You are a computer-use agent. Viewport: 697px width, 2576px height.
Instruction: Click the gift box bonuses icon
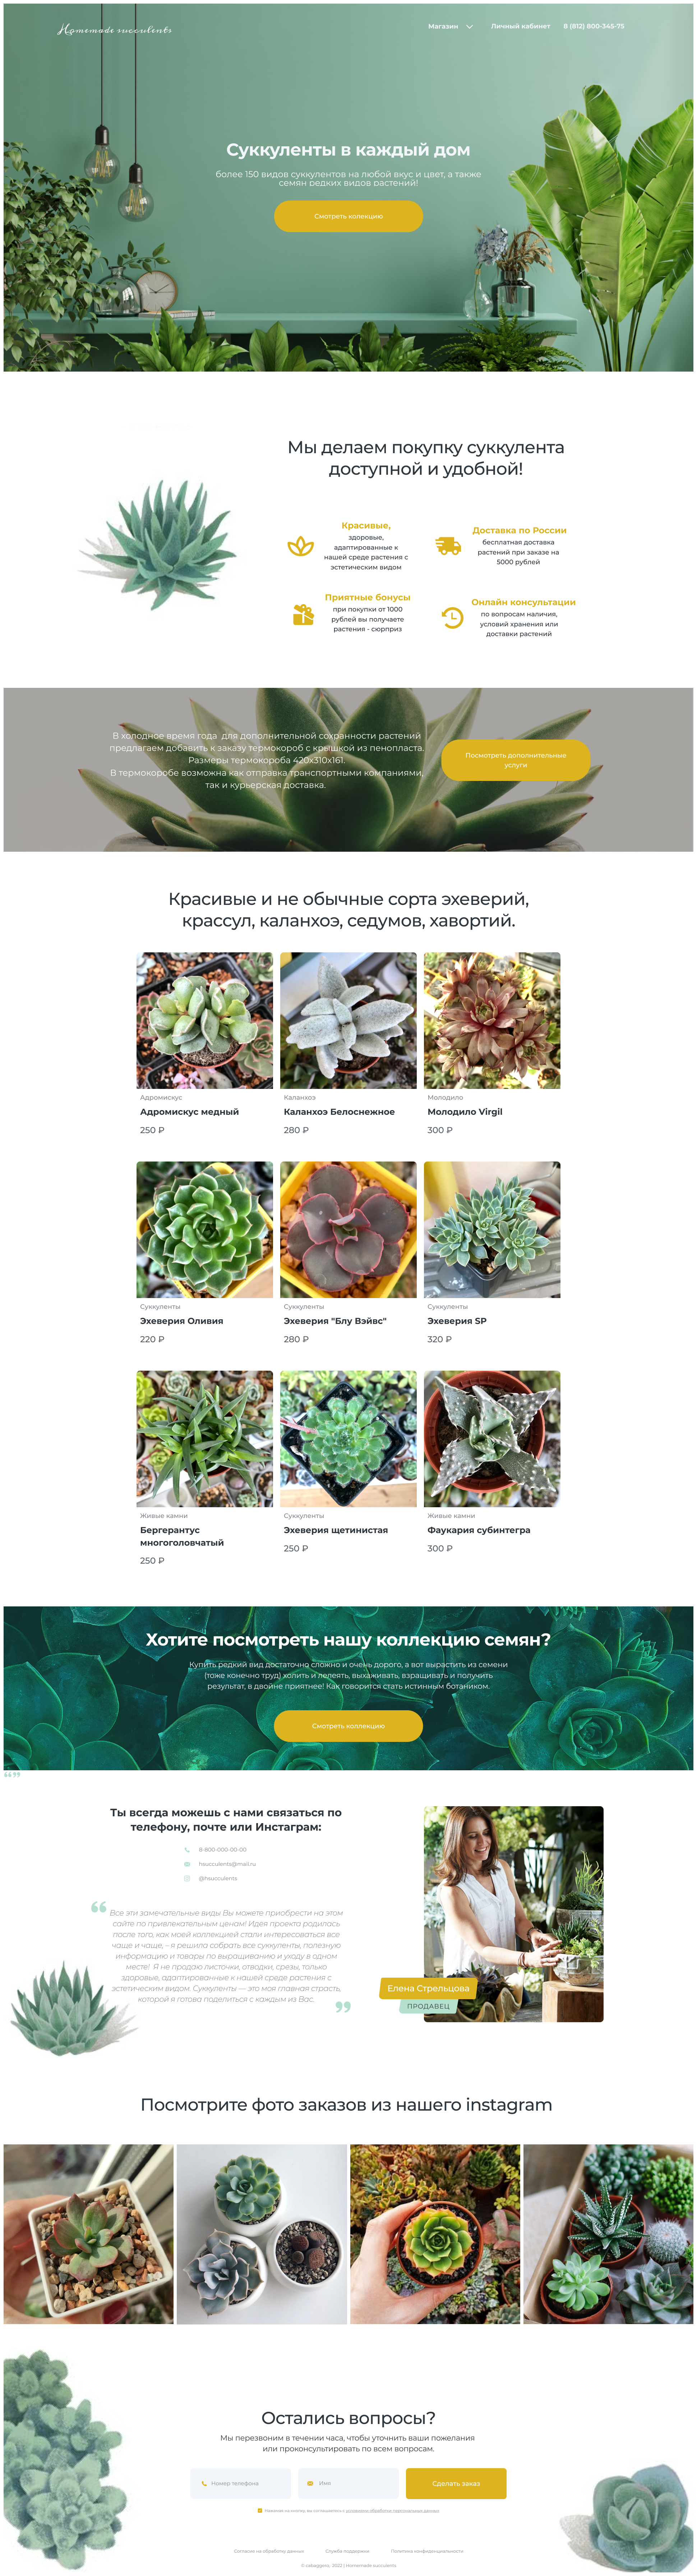coord(303,615)
